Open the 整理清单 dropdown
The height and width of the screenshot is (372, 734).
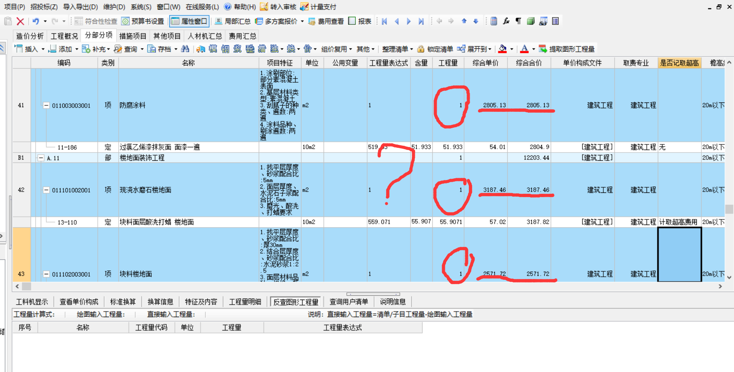(411, 49)
